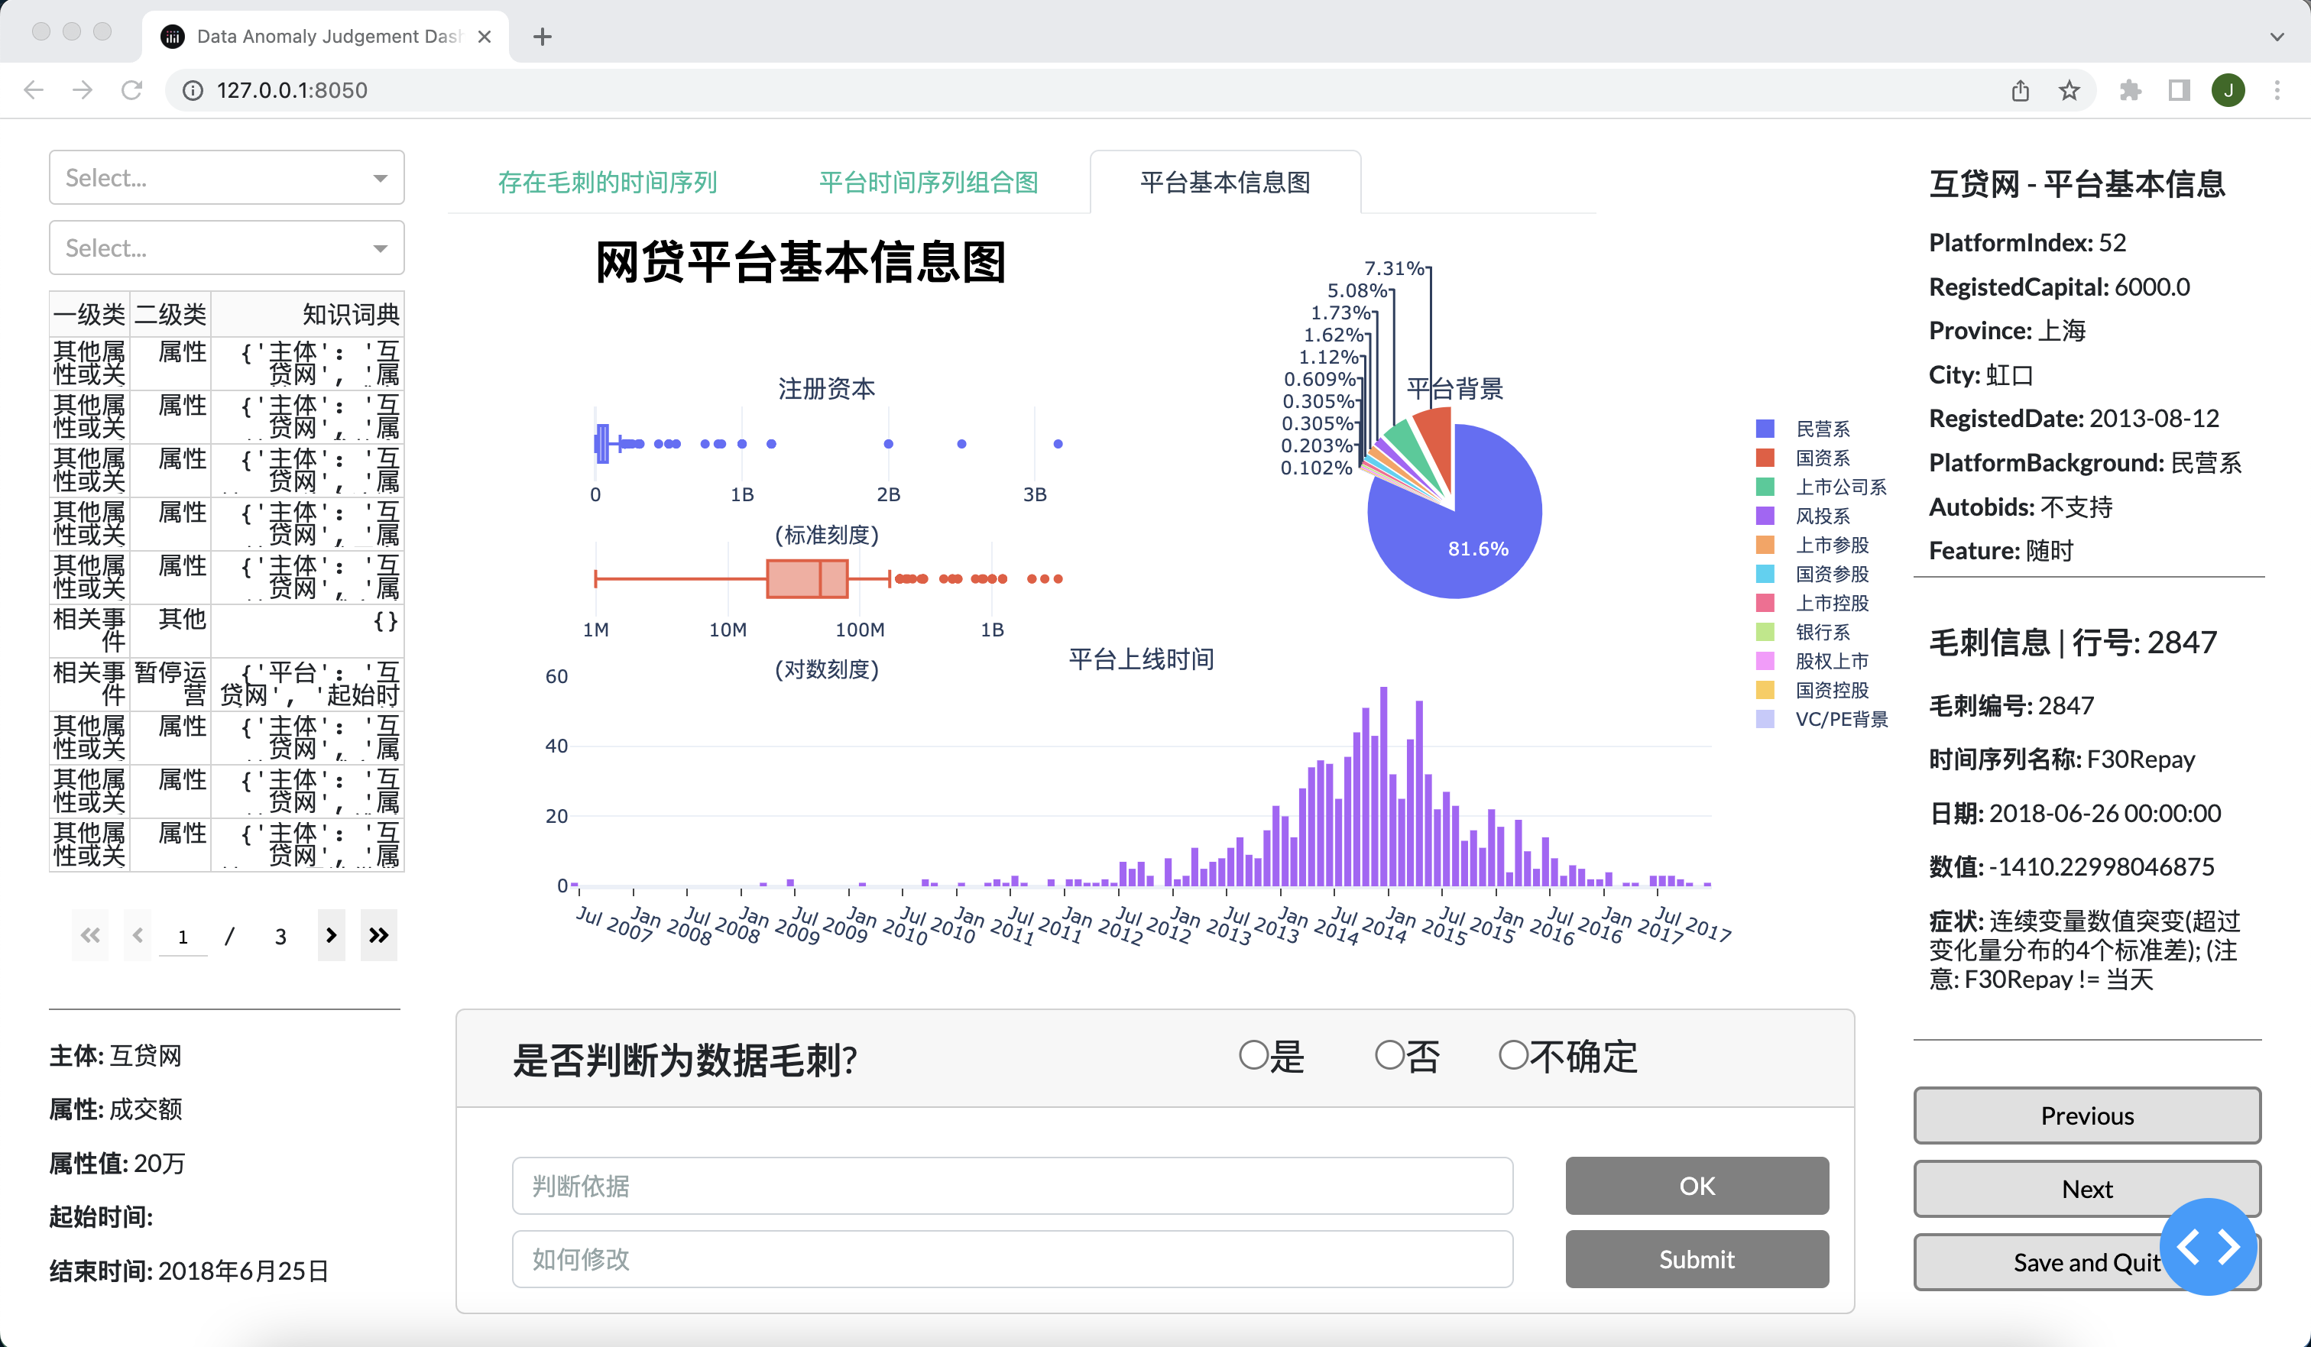Click the next page arrow under the table
Image resolution: width=2311 pixels, height=1347 pixels.
click(331, 935)
